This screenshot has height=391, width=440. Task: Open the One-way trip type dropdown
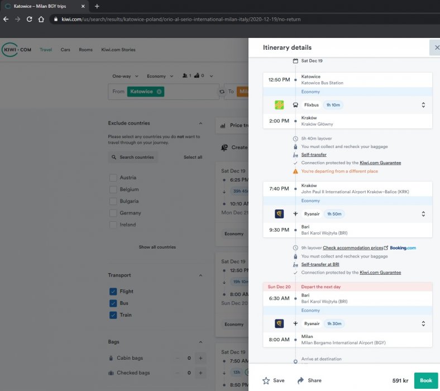[124, 76]
